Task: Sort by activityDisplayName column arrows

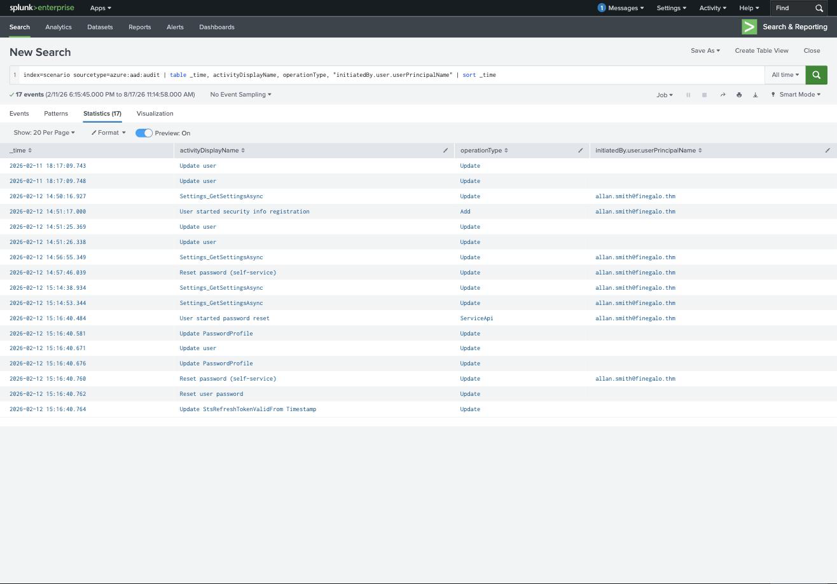Action: pos(243,151)
